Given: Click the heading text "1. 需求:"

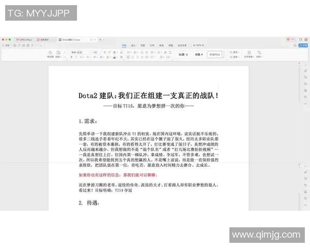Looking at the screenshot, I should [88, 121].
